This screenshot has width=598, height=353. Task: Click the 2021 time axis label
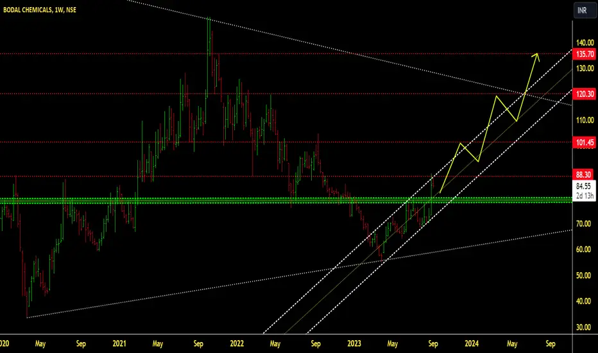pyautogui.click(x=119, y=343)
